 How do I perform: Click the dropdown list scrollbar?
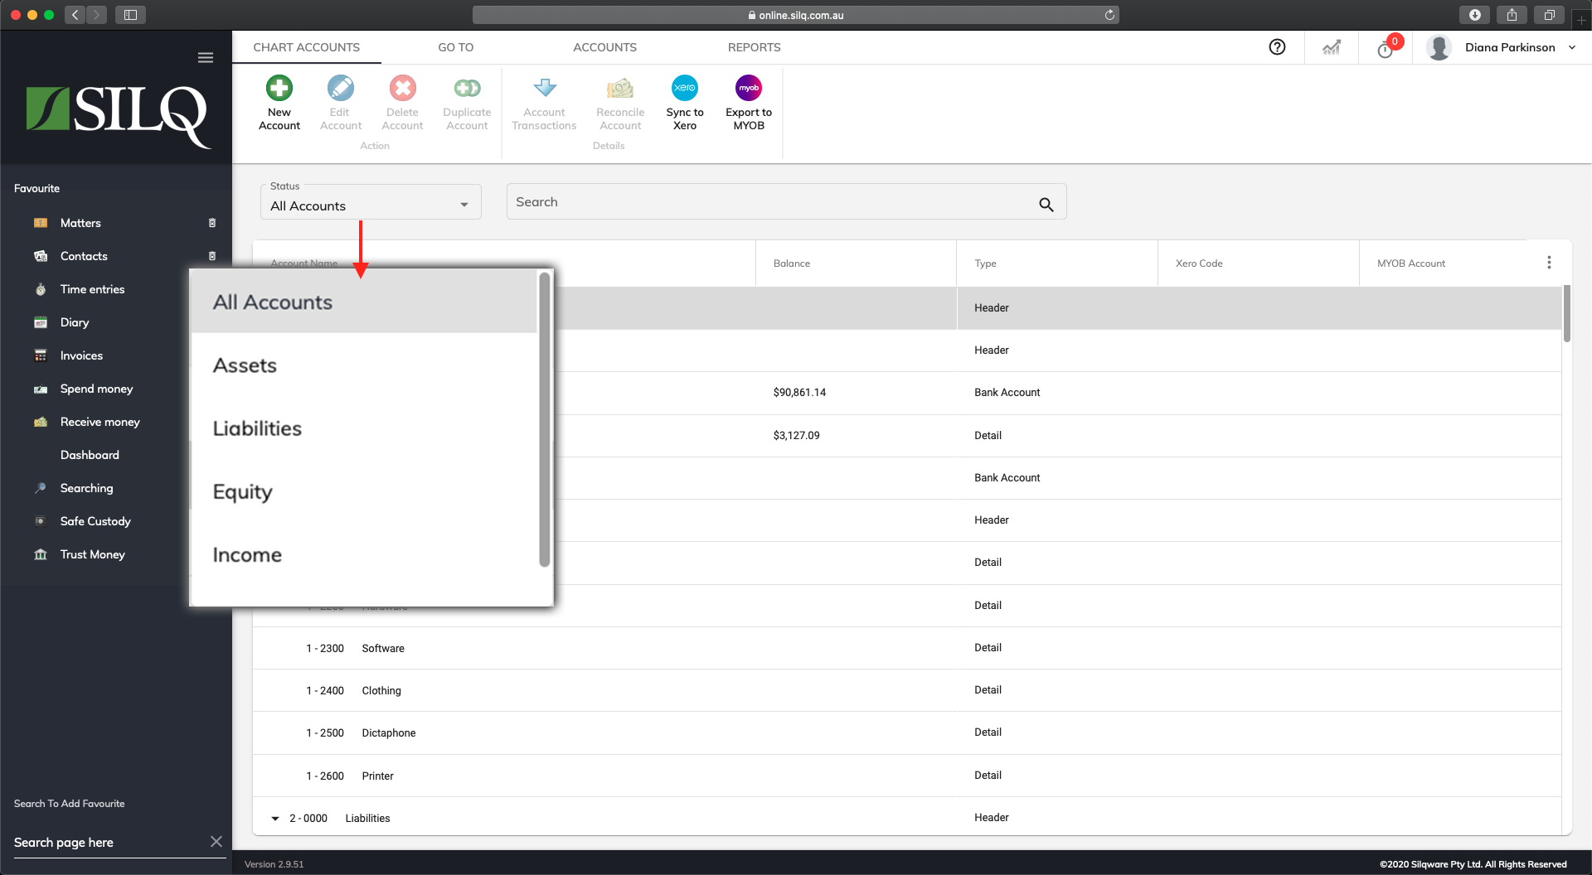(x=545, y=419)
